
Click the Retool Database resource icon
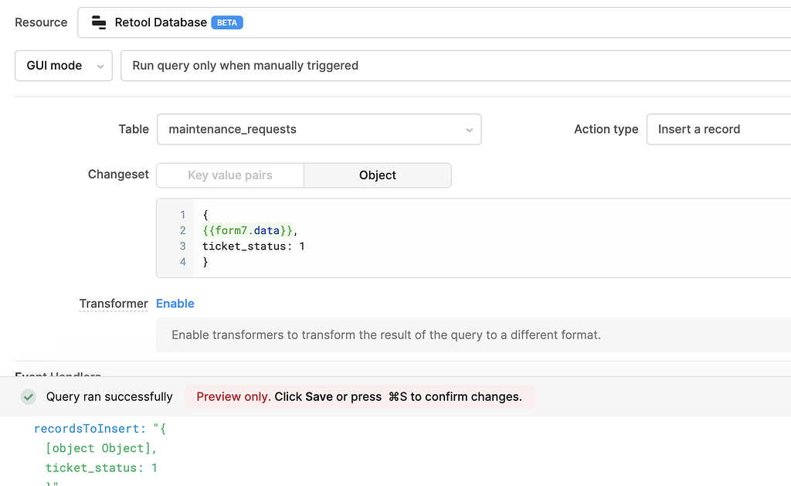pyautogui.click(x=99, y=23)
